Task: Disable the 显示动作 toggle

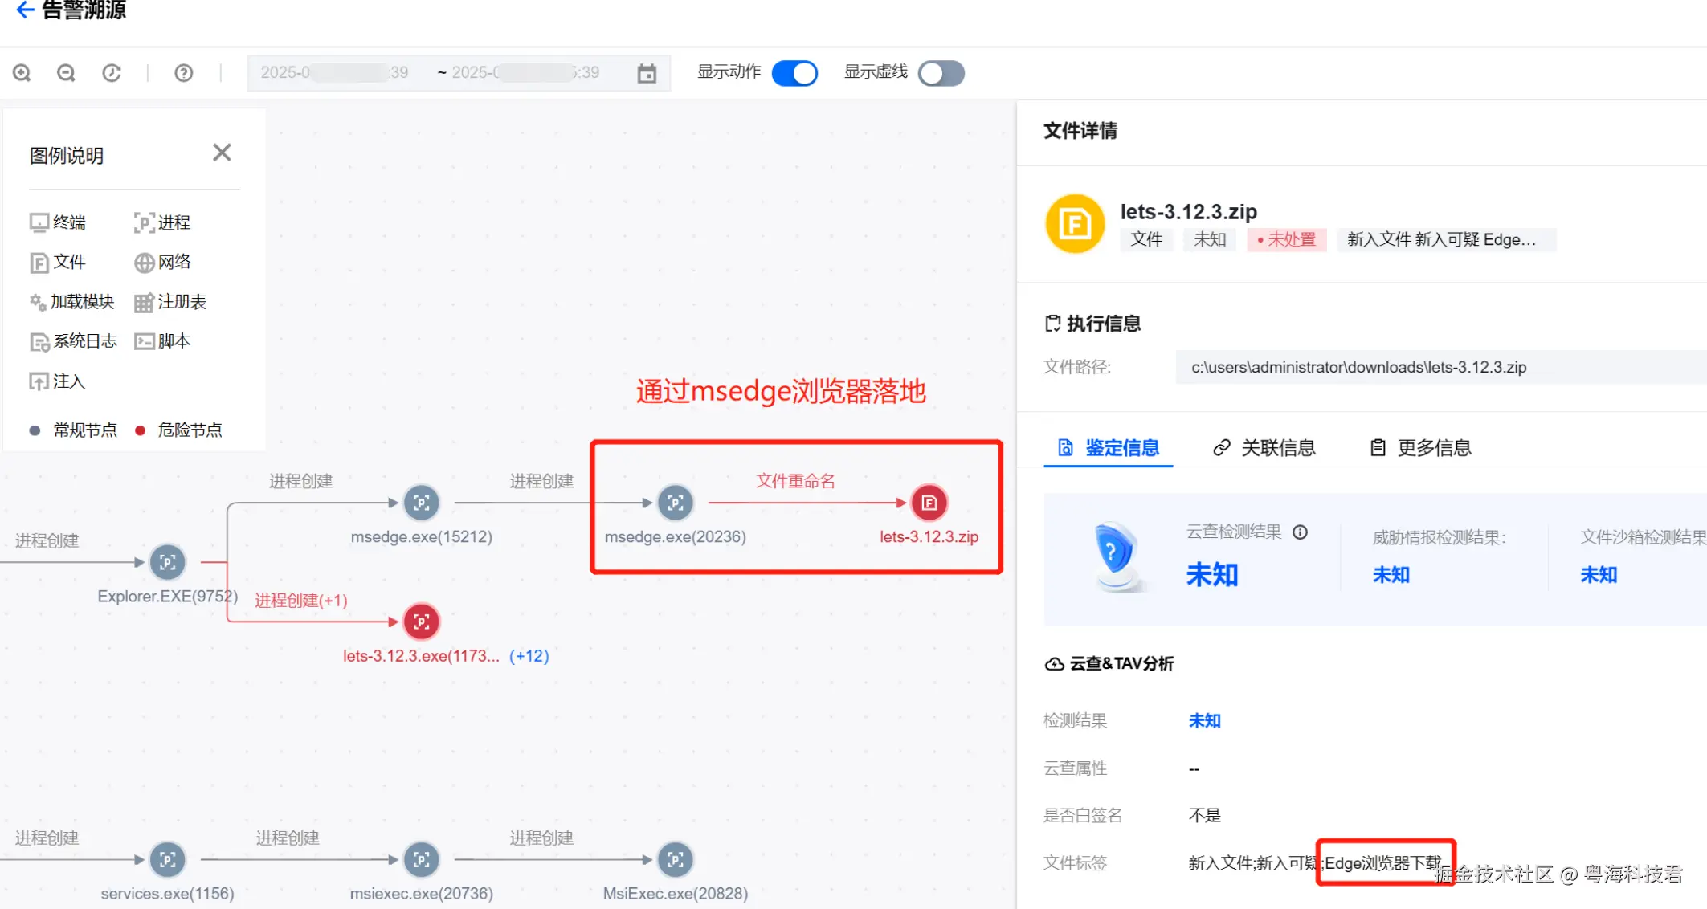Action: click(794, 73)
